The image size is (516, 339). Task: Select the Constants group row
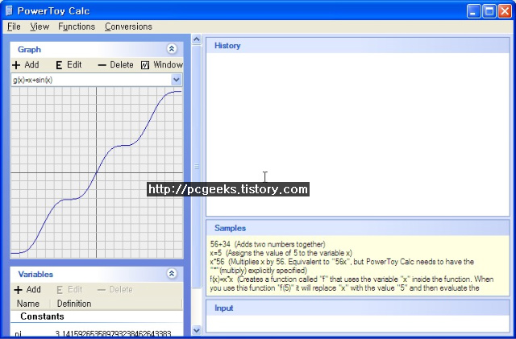coord(97,316)
